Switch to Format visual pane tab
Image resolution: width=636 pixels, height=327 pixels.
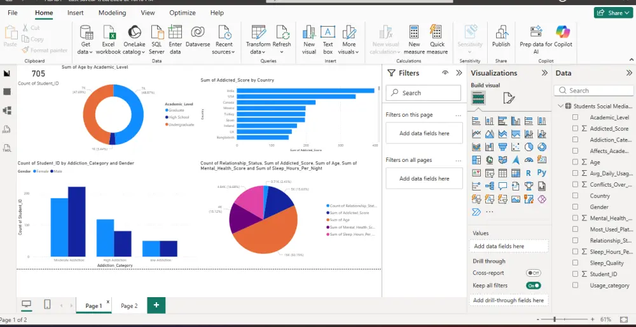coord(509,98)
